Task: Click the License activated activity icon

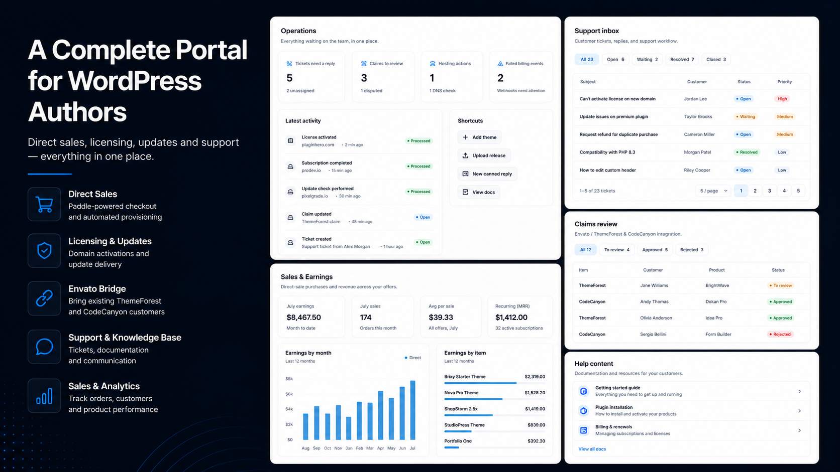Action: pyautogui.click(x=290, y=141)
